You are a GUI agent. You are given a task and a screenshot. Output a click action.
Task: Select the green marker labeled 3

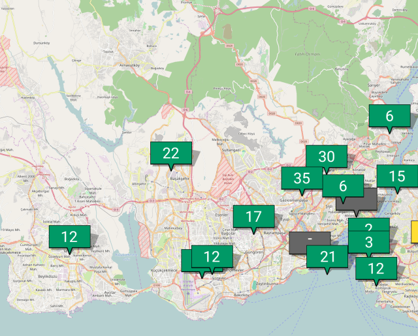pyautogui.click(x=368, y=242)
